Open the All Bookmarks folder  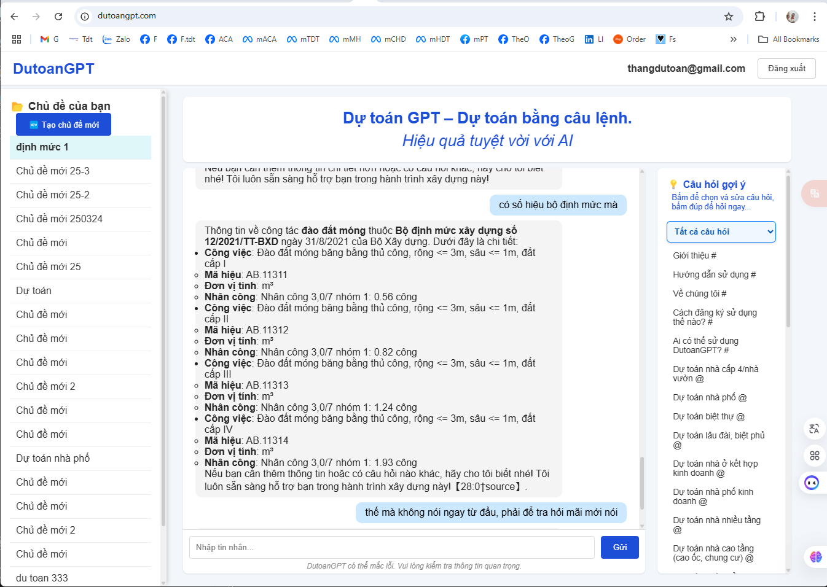(x=789, y=39)
